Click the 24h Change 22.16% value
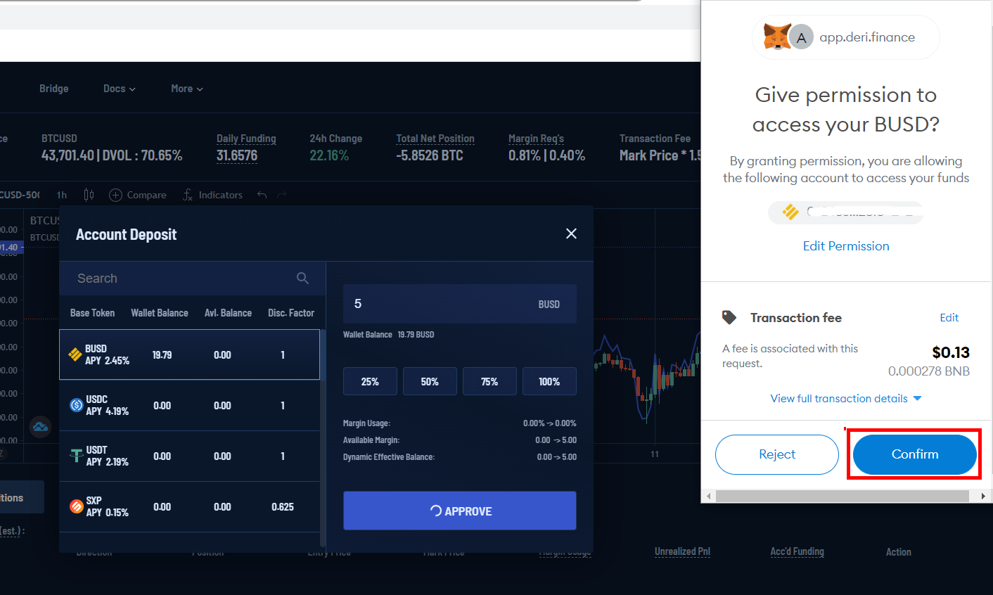The height and width of the screenshot is (595, 993). tap(329, 155)
